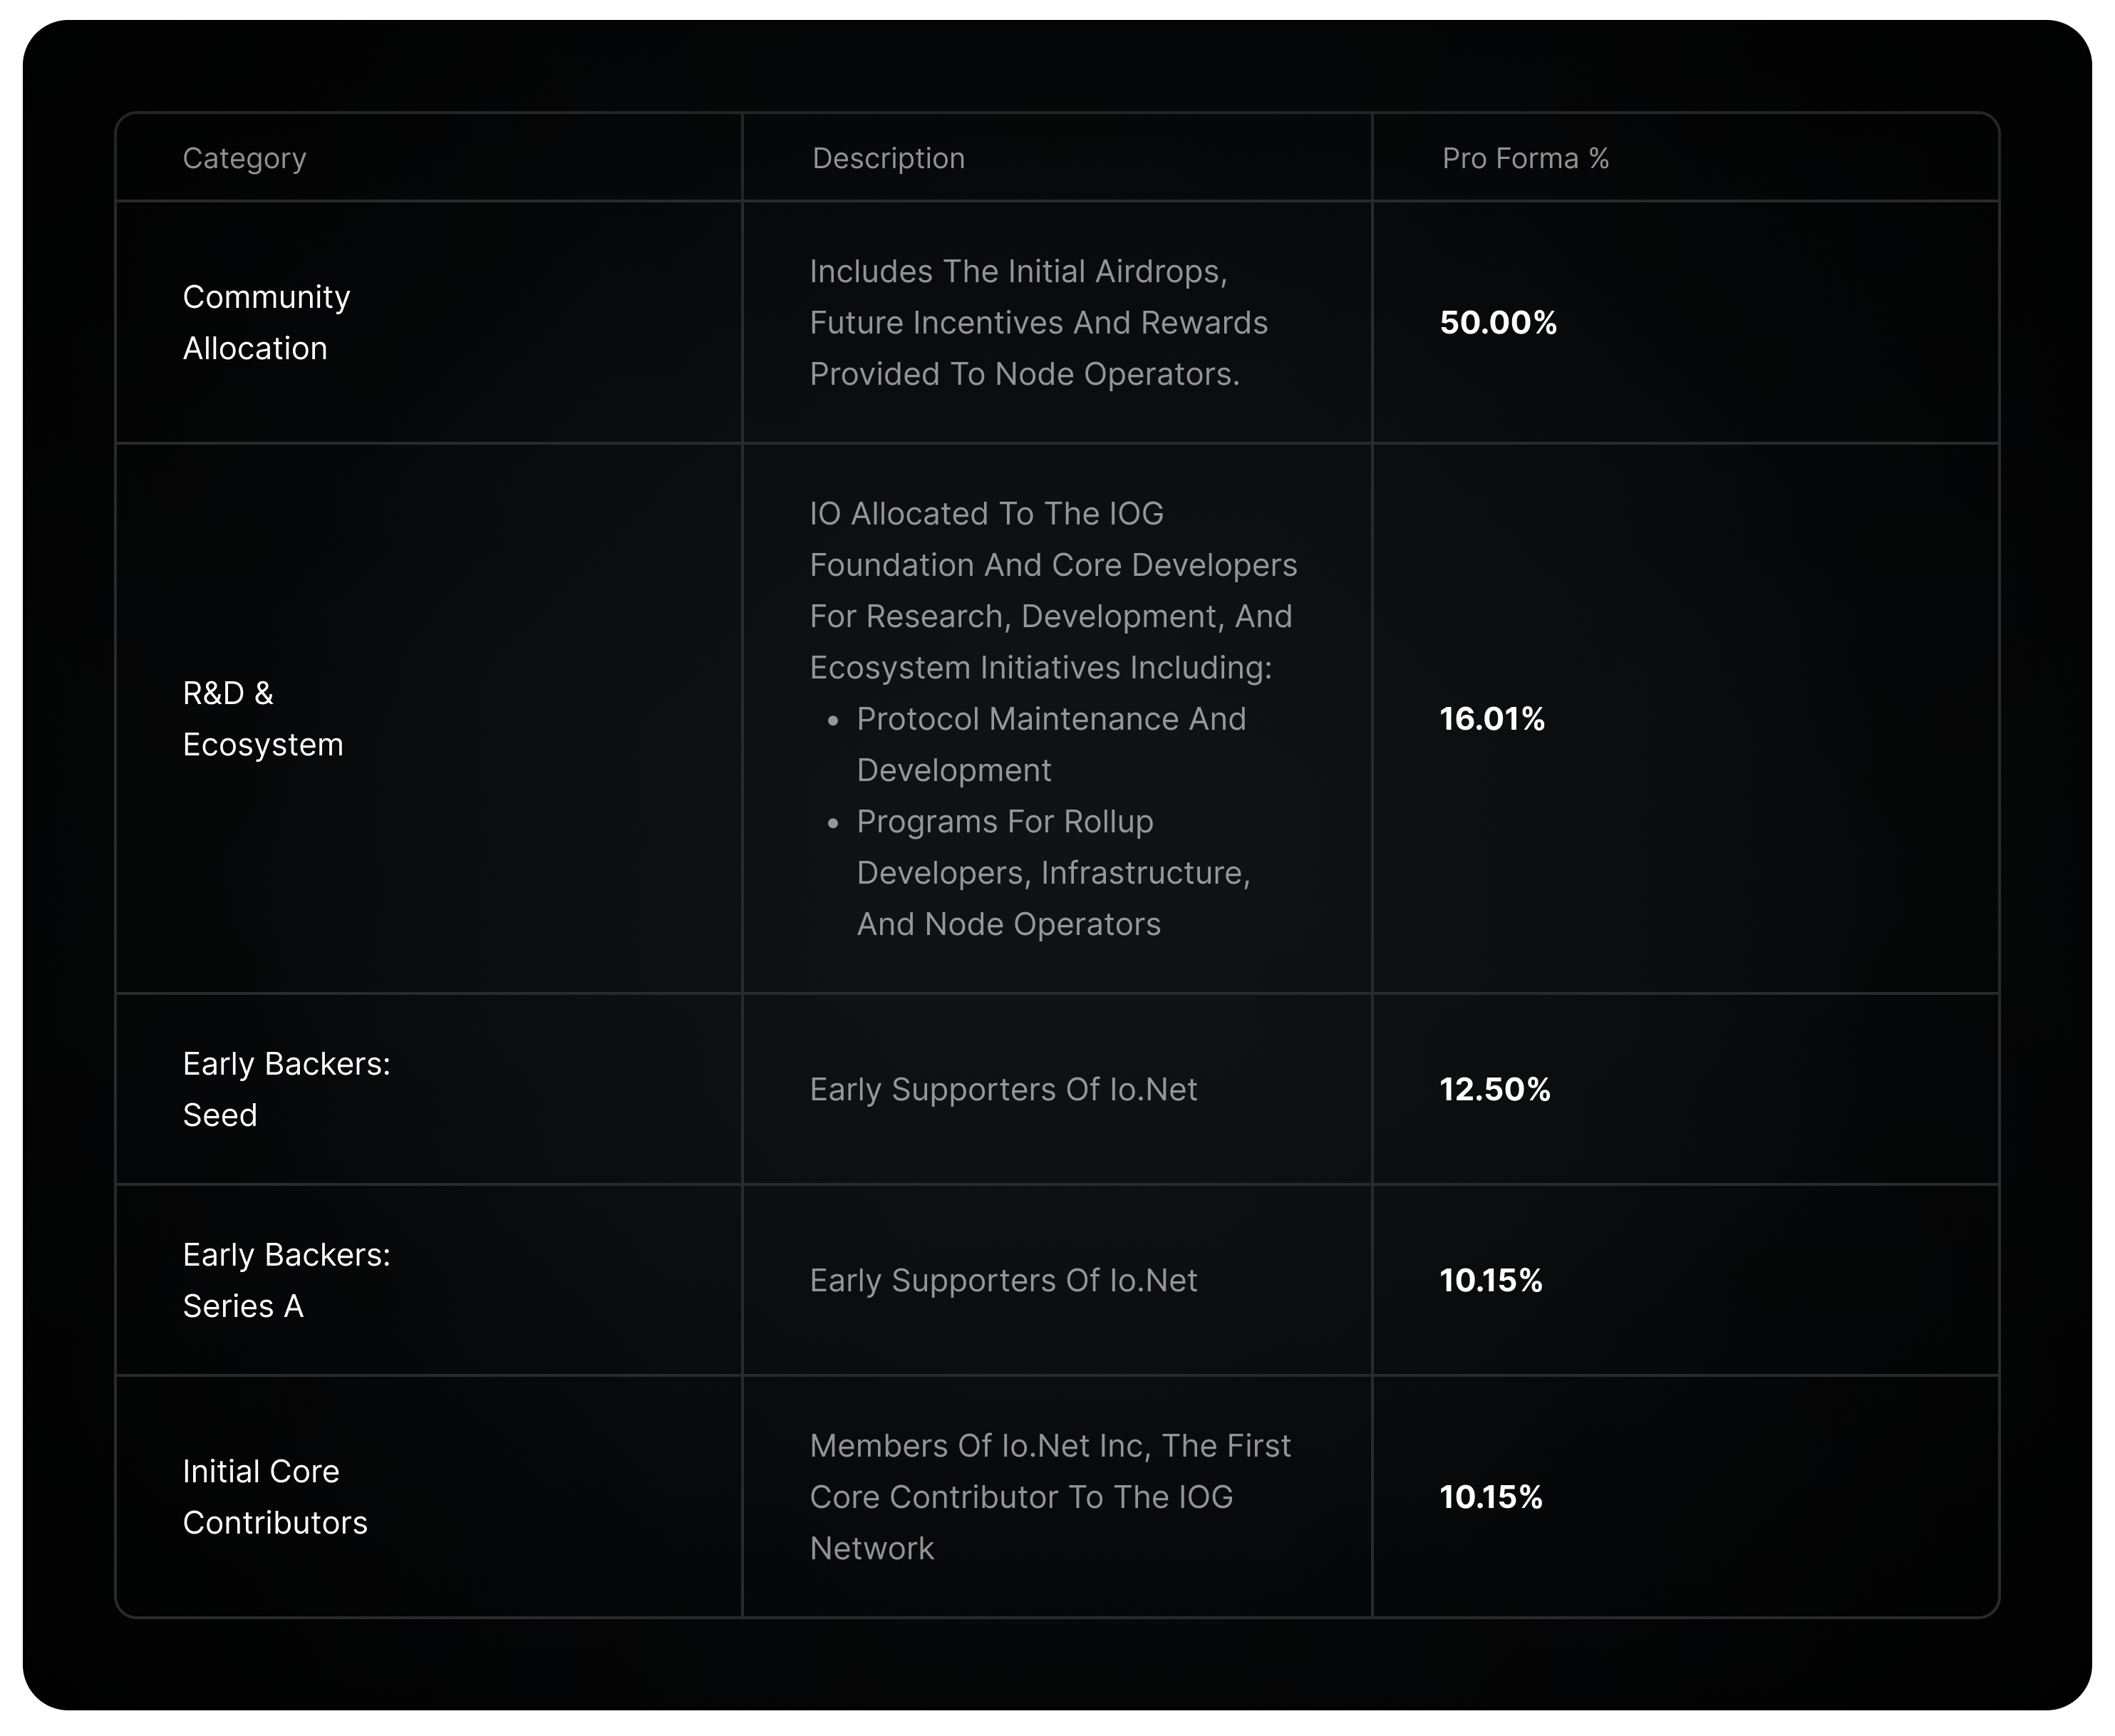Click the Pro Forma % header

coord(1525,158)
